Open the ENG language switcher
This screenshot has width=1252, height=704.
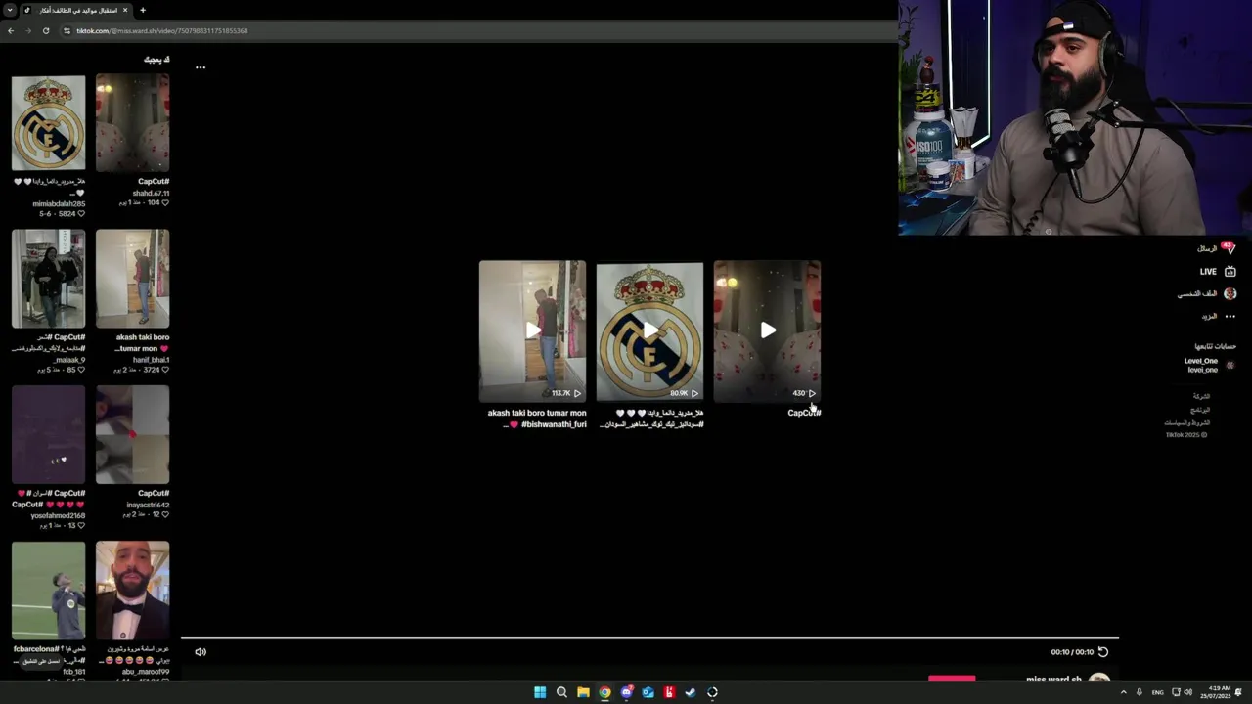coord(1158,692)
